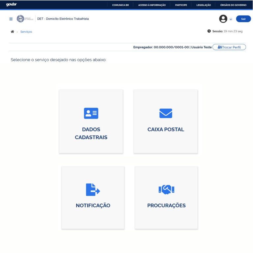Click the DET - Domicílio Eletrônico Trabalhista title
The height and width of the screenshot is (253, 253).
point(63,19)
